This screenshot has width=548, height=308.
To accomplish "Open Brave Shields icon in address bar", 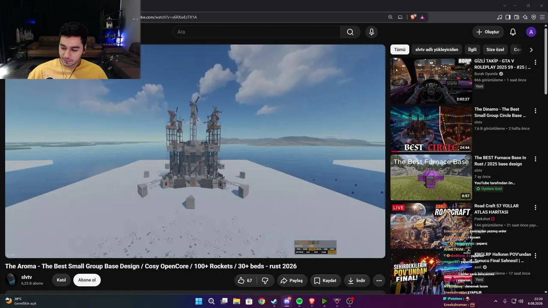I will pos(413,17).
